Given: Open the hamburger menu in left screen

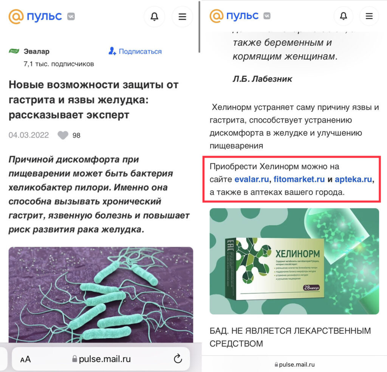Looking at the screenshot, I should [182, 17].
